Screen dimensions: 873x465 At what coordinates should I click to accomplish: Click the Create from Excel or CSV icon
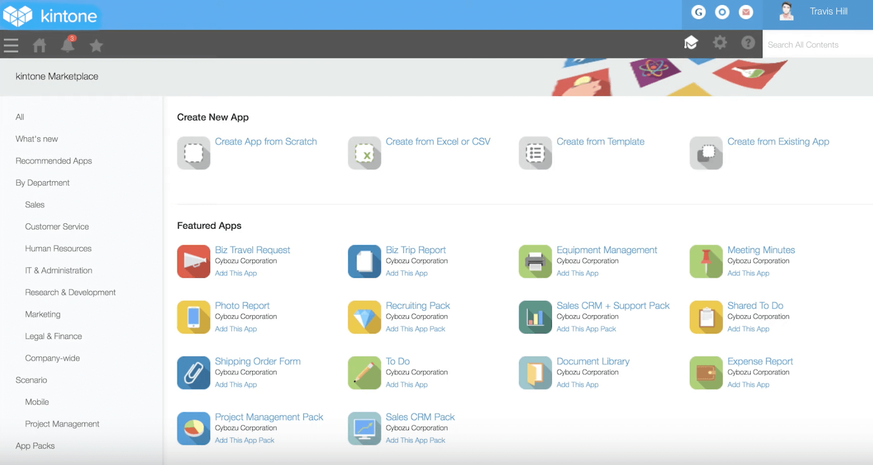364,153
